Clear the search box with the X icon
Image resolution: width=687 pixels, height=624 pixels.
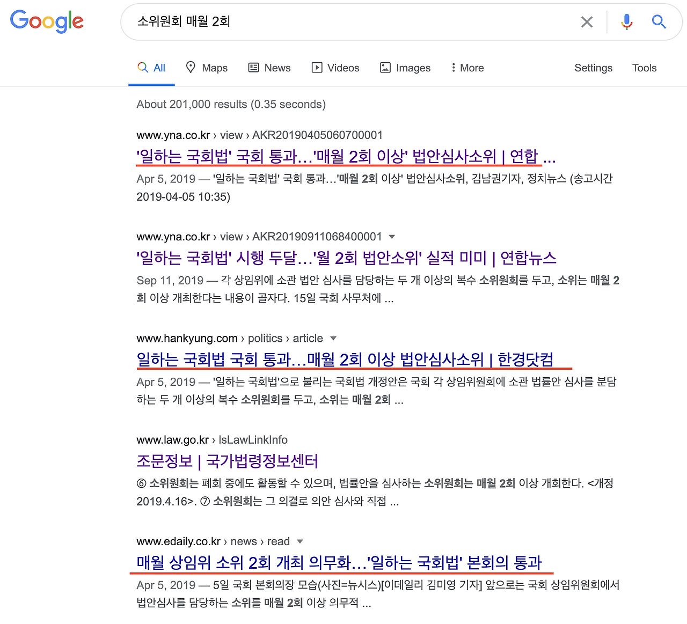point(587,22)
